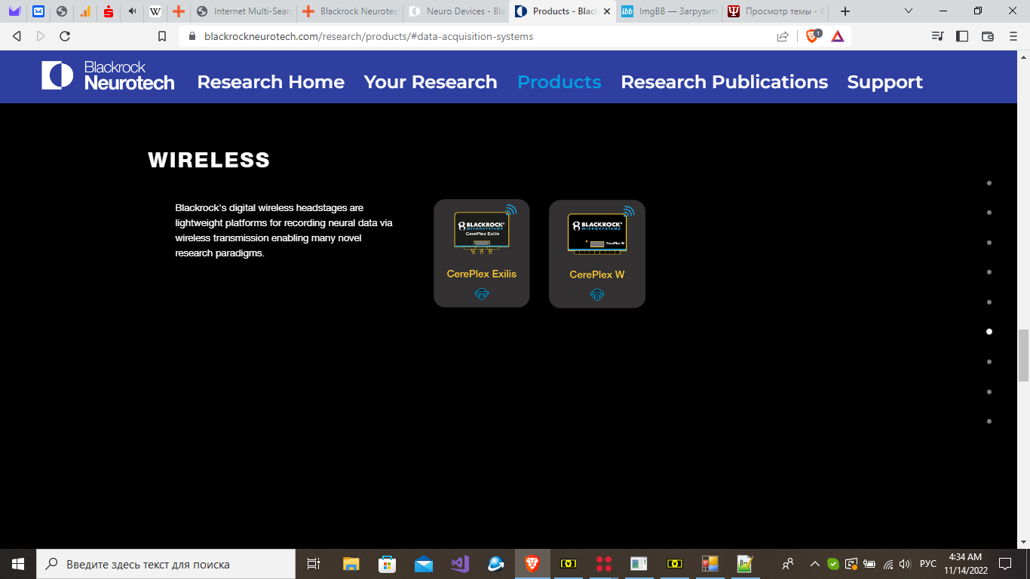The image size is (1030, 579).
Task: Open Brave Shields lion icon
Action: [x=813, y=35]
